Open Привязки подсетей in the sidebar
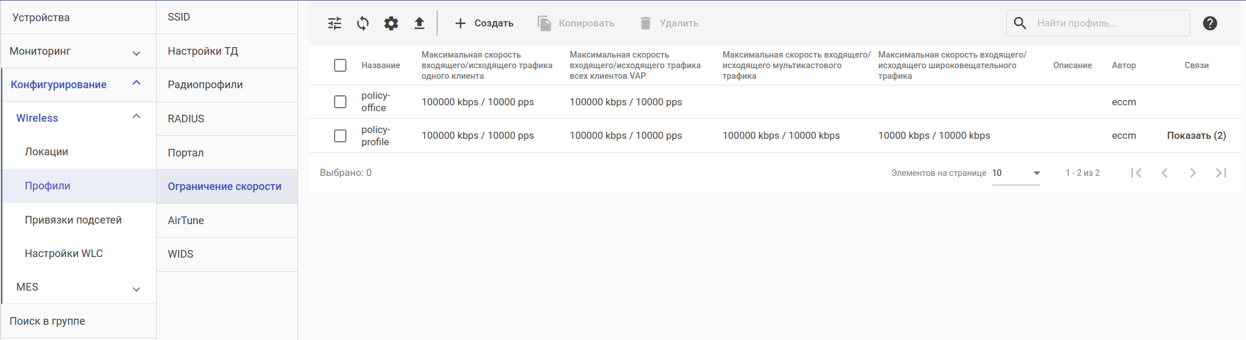 73,220
